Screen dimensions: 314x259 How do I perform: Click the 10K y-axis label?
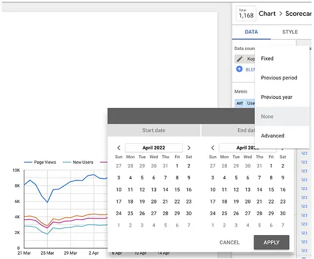coord(16,170)
